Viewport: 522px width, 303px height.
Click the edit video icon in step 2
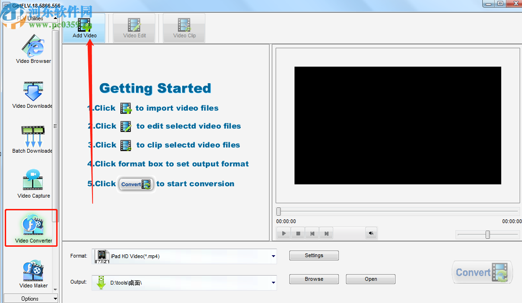click(x=126, y=126)
